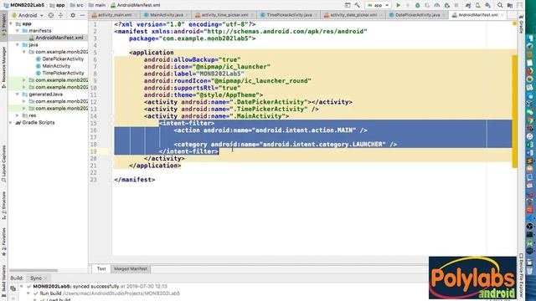Place cursor on the closing manifest tag line
This screenshot has height=301, width=536.
(135, 180)
